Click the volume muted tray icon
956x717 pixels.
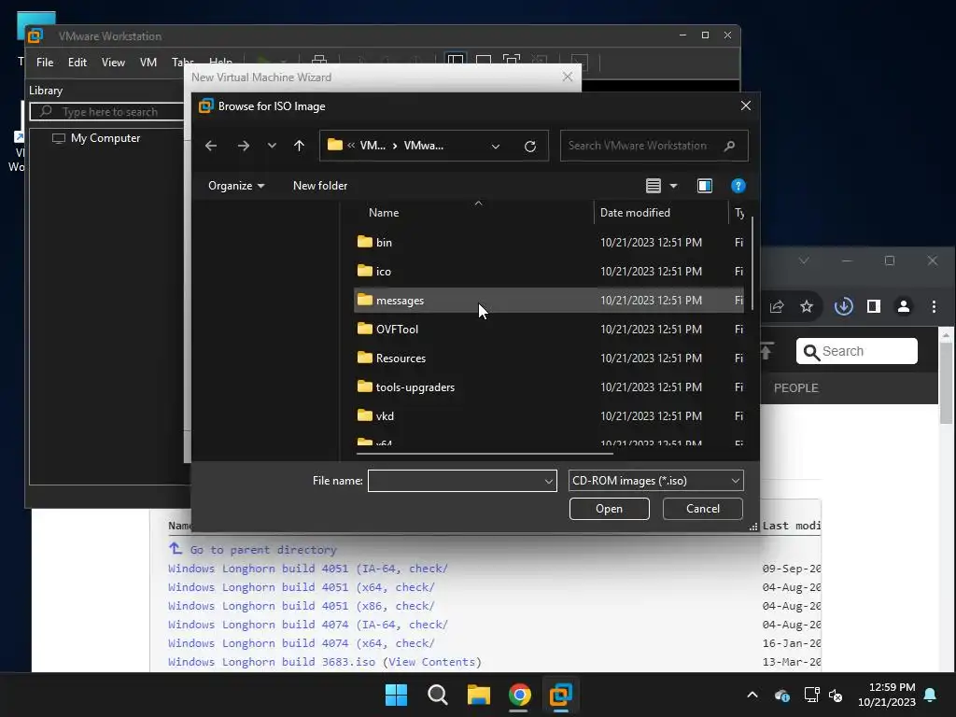(x=836, y=695)
